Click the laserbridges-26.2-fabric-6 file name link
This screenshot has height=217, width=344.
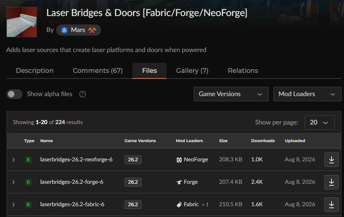point(72,204)
